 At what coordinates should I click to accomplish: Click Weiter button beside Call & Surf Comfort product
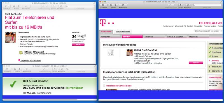coord(196,63)
